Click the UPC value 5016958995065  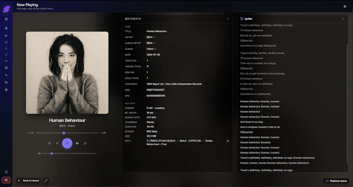(x=156, y=95)
